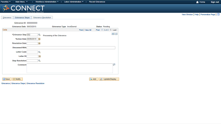Click the Update/Display button
Image resolution: width=221 pixels, height=124 pixels.
click(109, 79)
